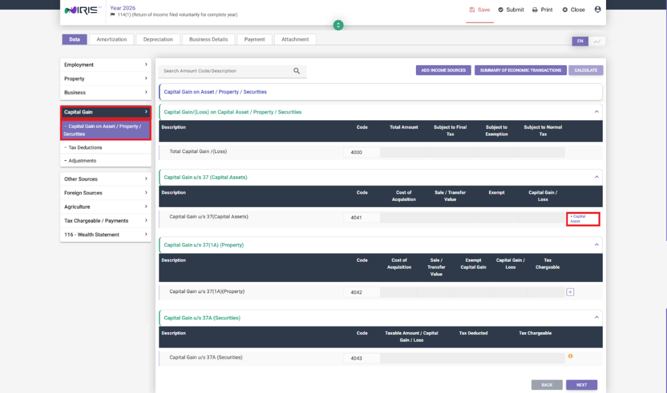Viewport: 667px width, 393px height.
Task: Save the return
Action: point(480,10)
